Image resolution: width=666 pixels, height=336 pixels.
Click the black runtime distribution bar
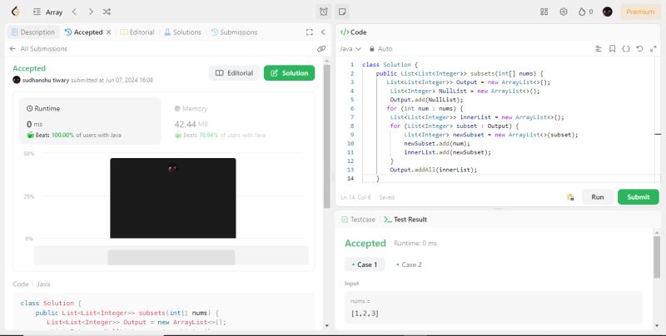tap(173, 198)
